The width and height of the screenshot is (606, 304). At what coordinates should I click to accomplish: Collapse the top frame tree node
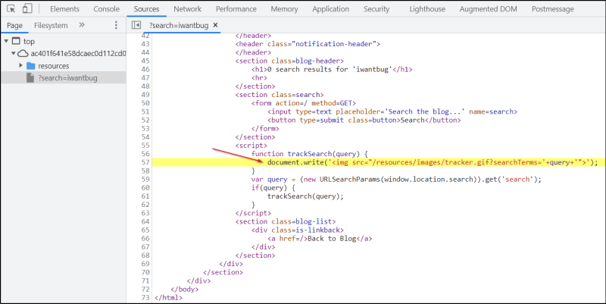(6, 41)
